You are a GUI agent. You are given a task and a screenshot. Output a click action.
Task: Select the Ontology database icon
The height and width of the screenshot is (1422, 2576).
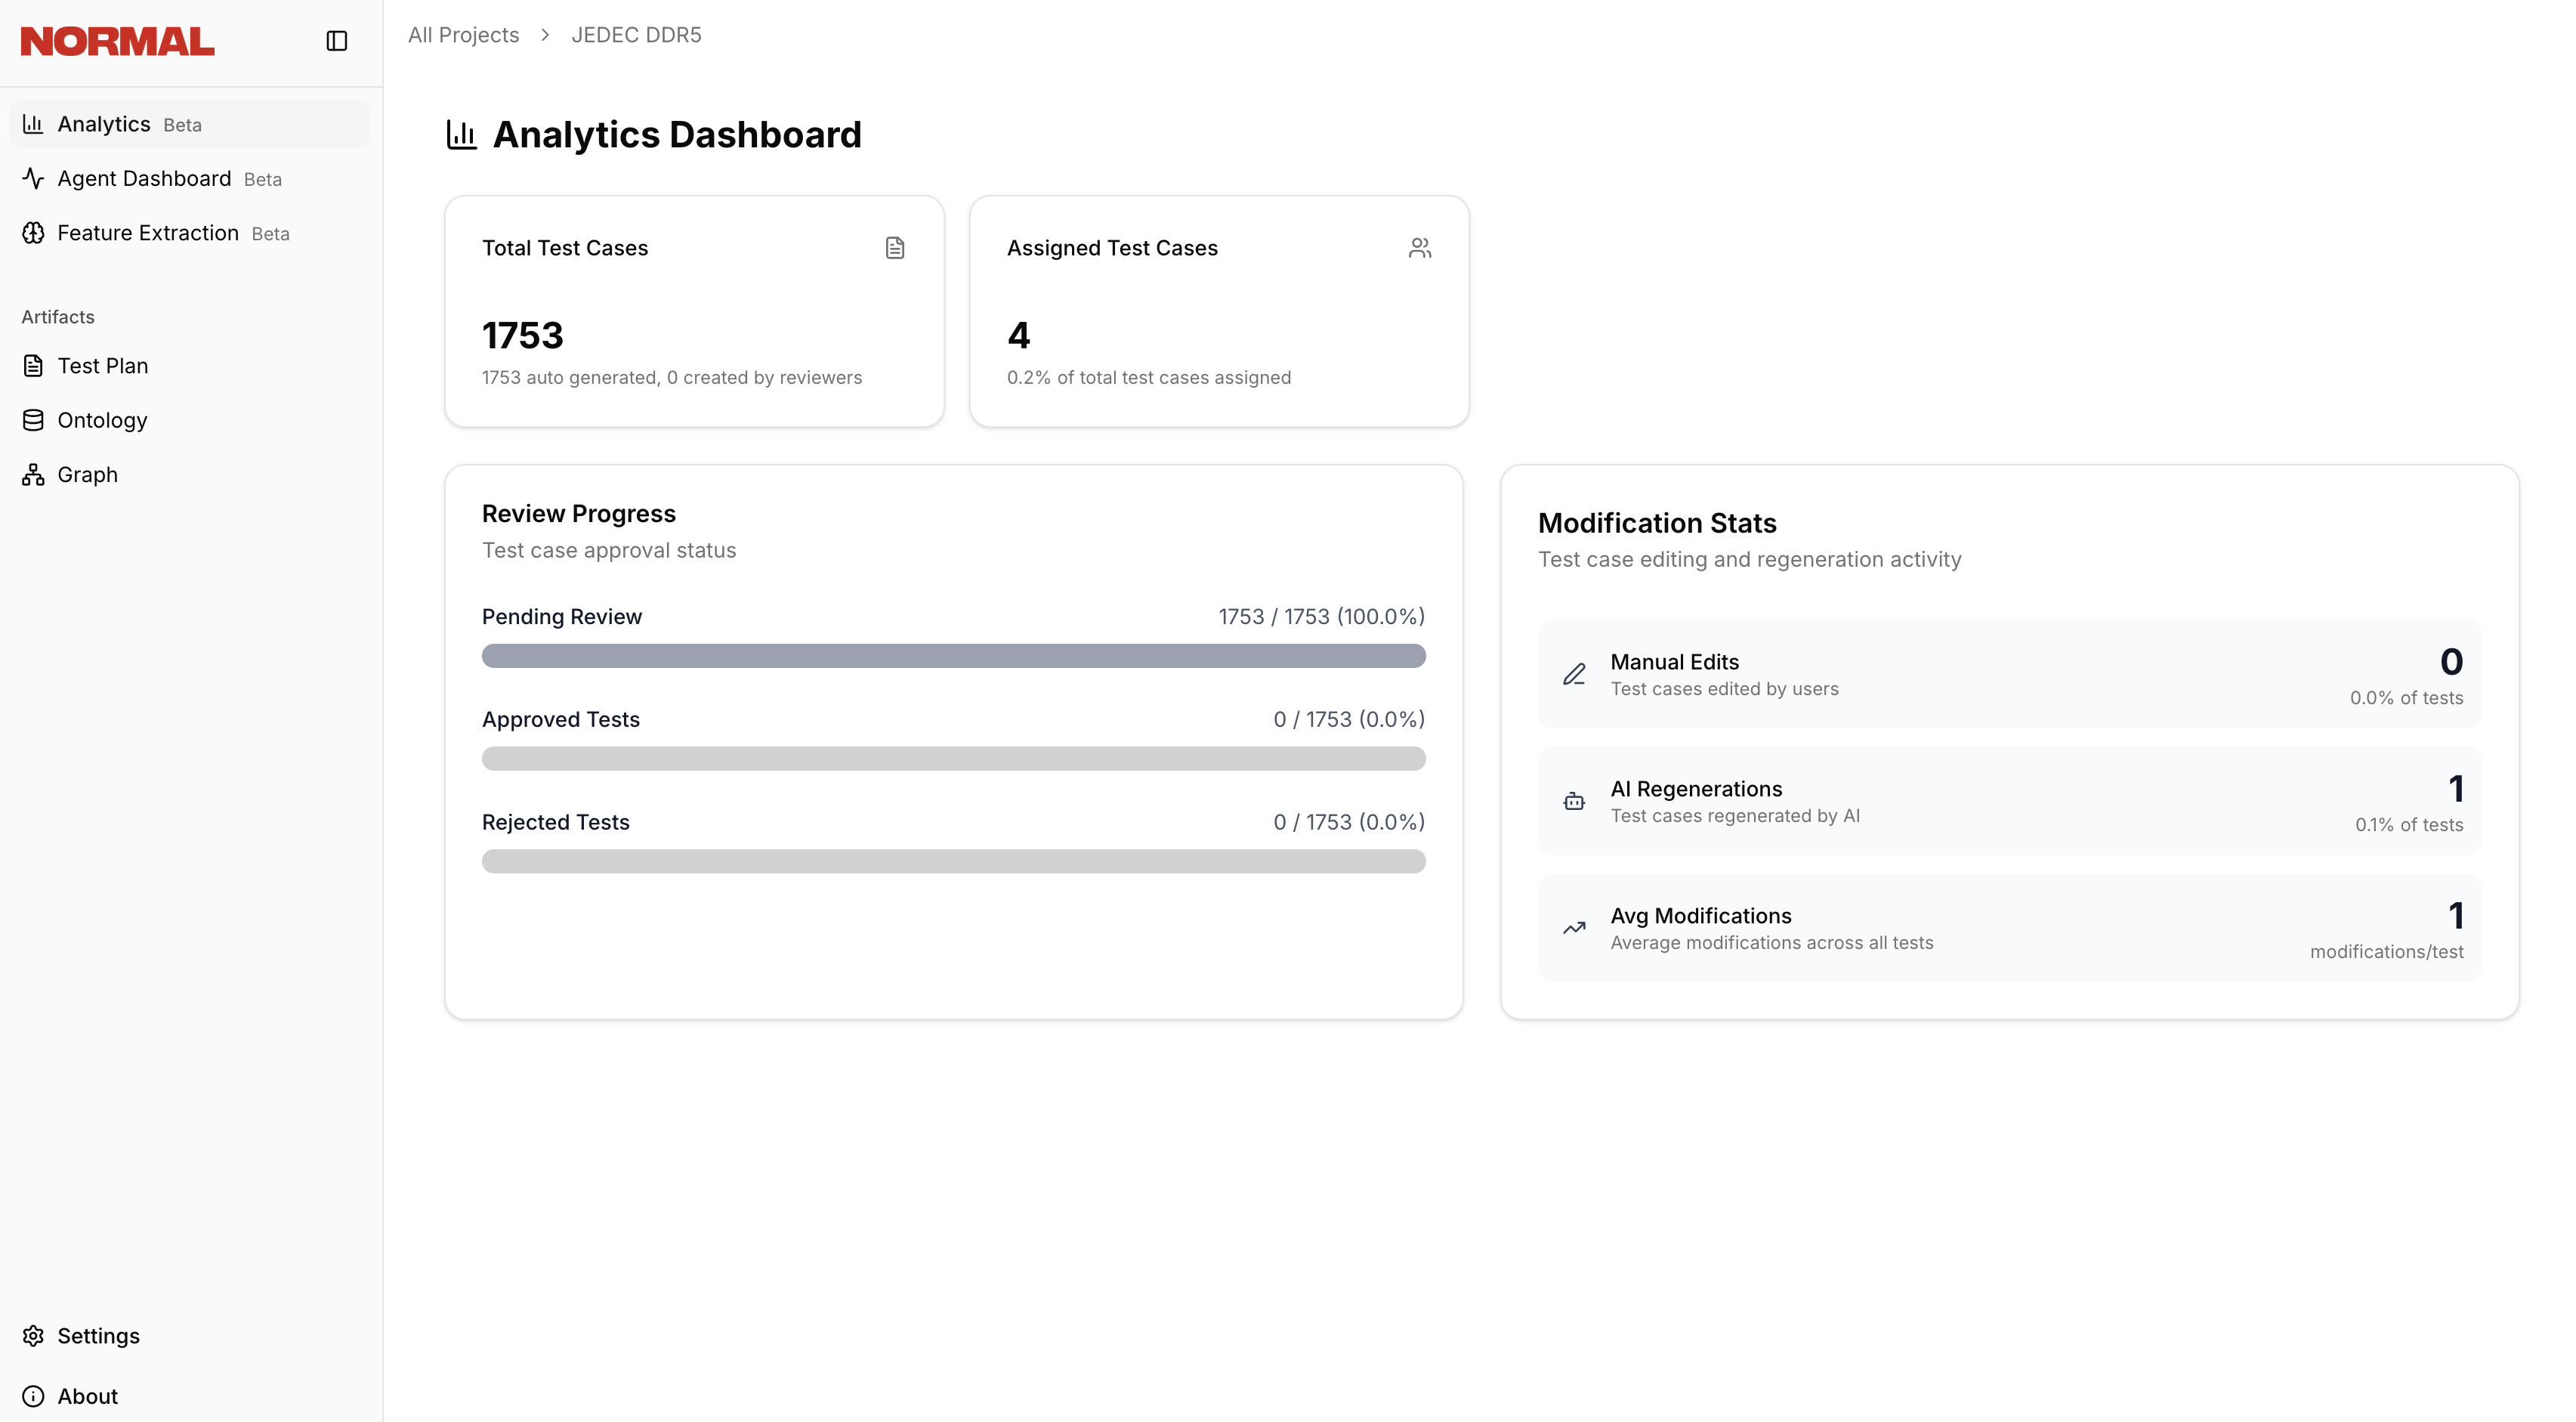(x=33, y=420)
